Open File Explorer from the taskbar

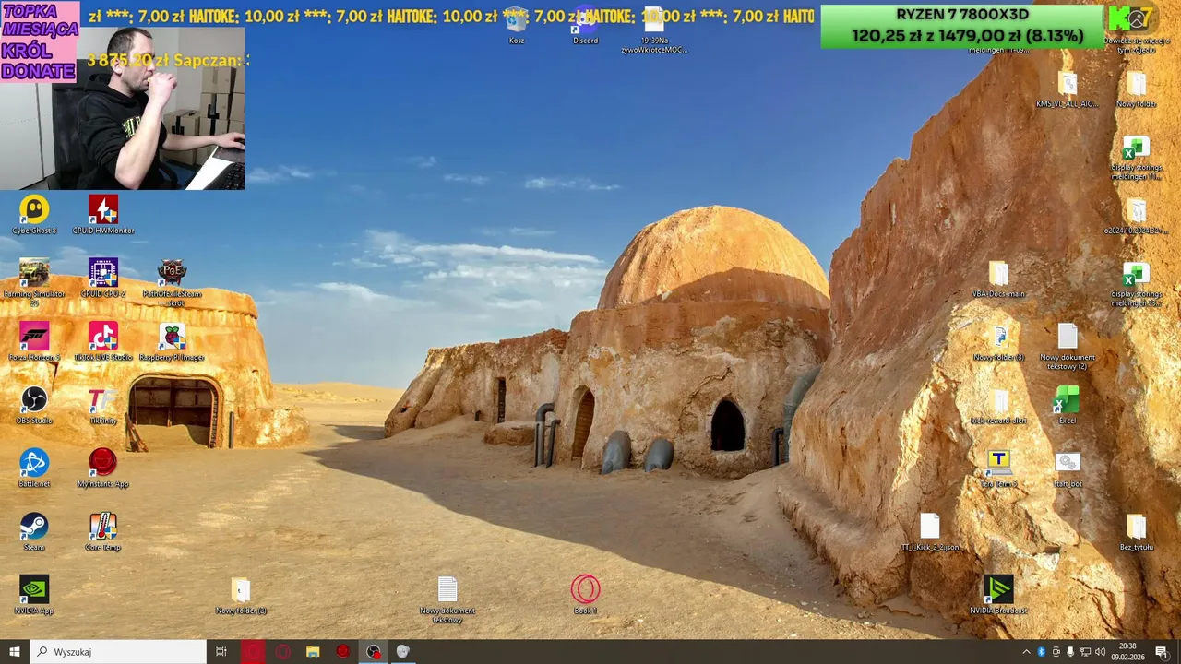click(313, 652)
